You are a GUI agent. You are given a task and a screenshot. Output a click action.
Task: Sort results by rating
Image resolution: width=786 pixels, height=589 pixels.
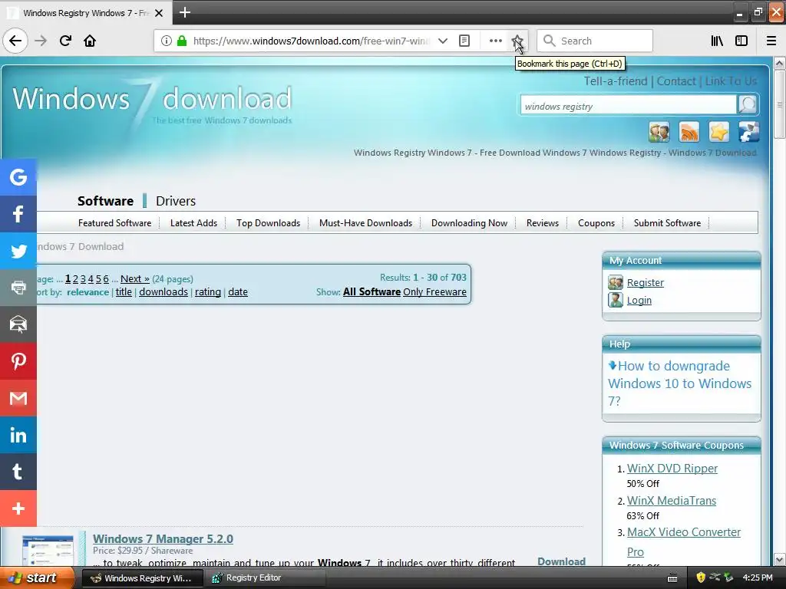(x=208, y=292)
